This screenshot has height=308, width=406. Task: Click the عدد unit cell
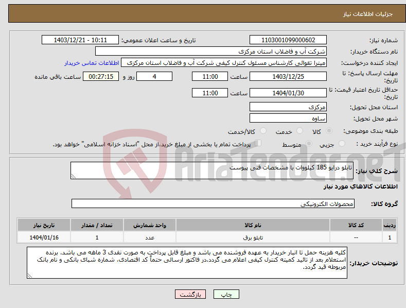pos(150,237)
